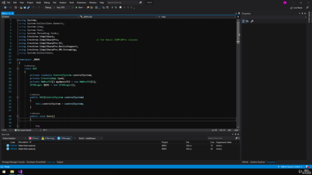Open the Analyze menu
The image size is (312, 175).
click(x=63, y=2)
